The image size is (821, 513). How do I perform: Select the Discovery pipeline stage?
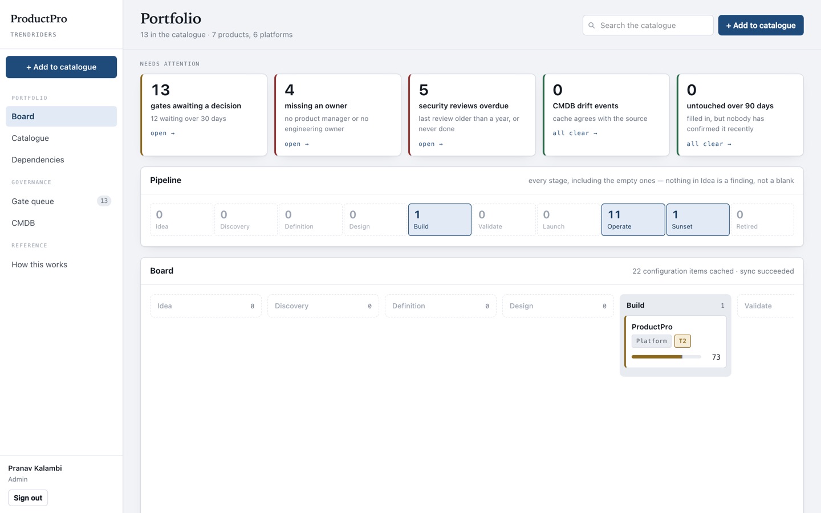pos(246,219)
